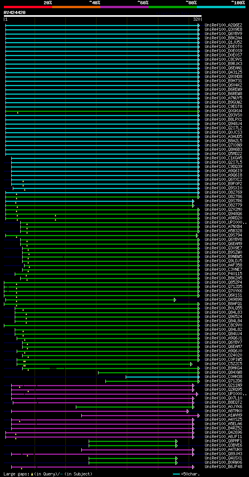Select the UniRef100_Q93VS0 label
This screenshot has height=477, width=249.
tap(223, 115)
